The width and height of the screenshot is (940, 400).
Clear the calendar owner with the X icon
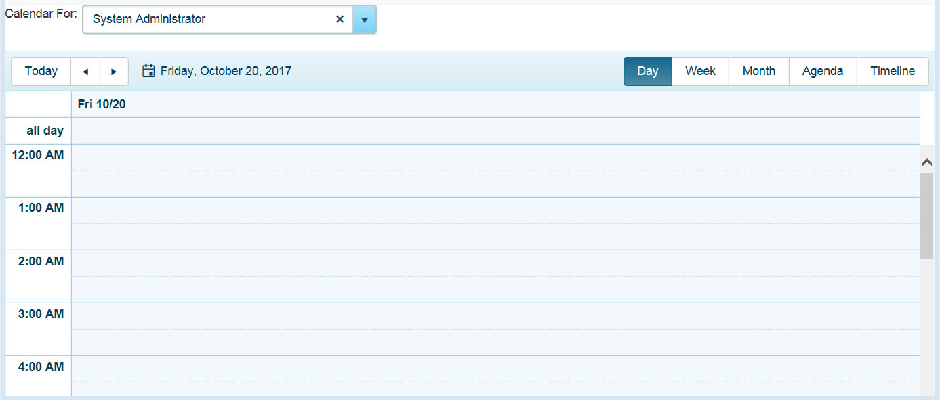click(340, 19)
